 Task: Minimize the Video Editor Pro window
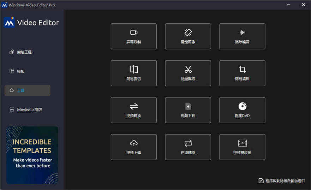coord(289,5)
